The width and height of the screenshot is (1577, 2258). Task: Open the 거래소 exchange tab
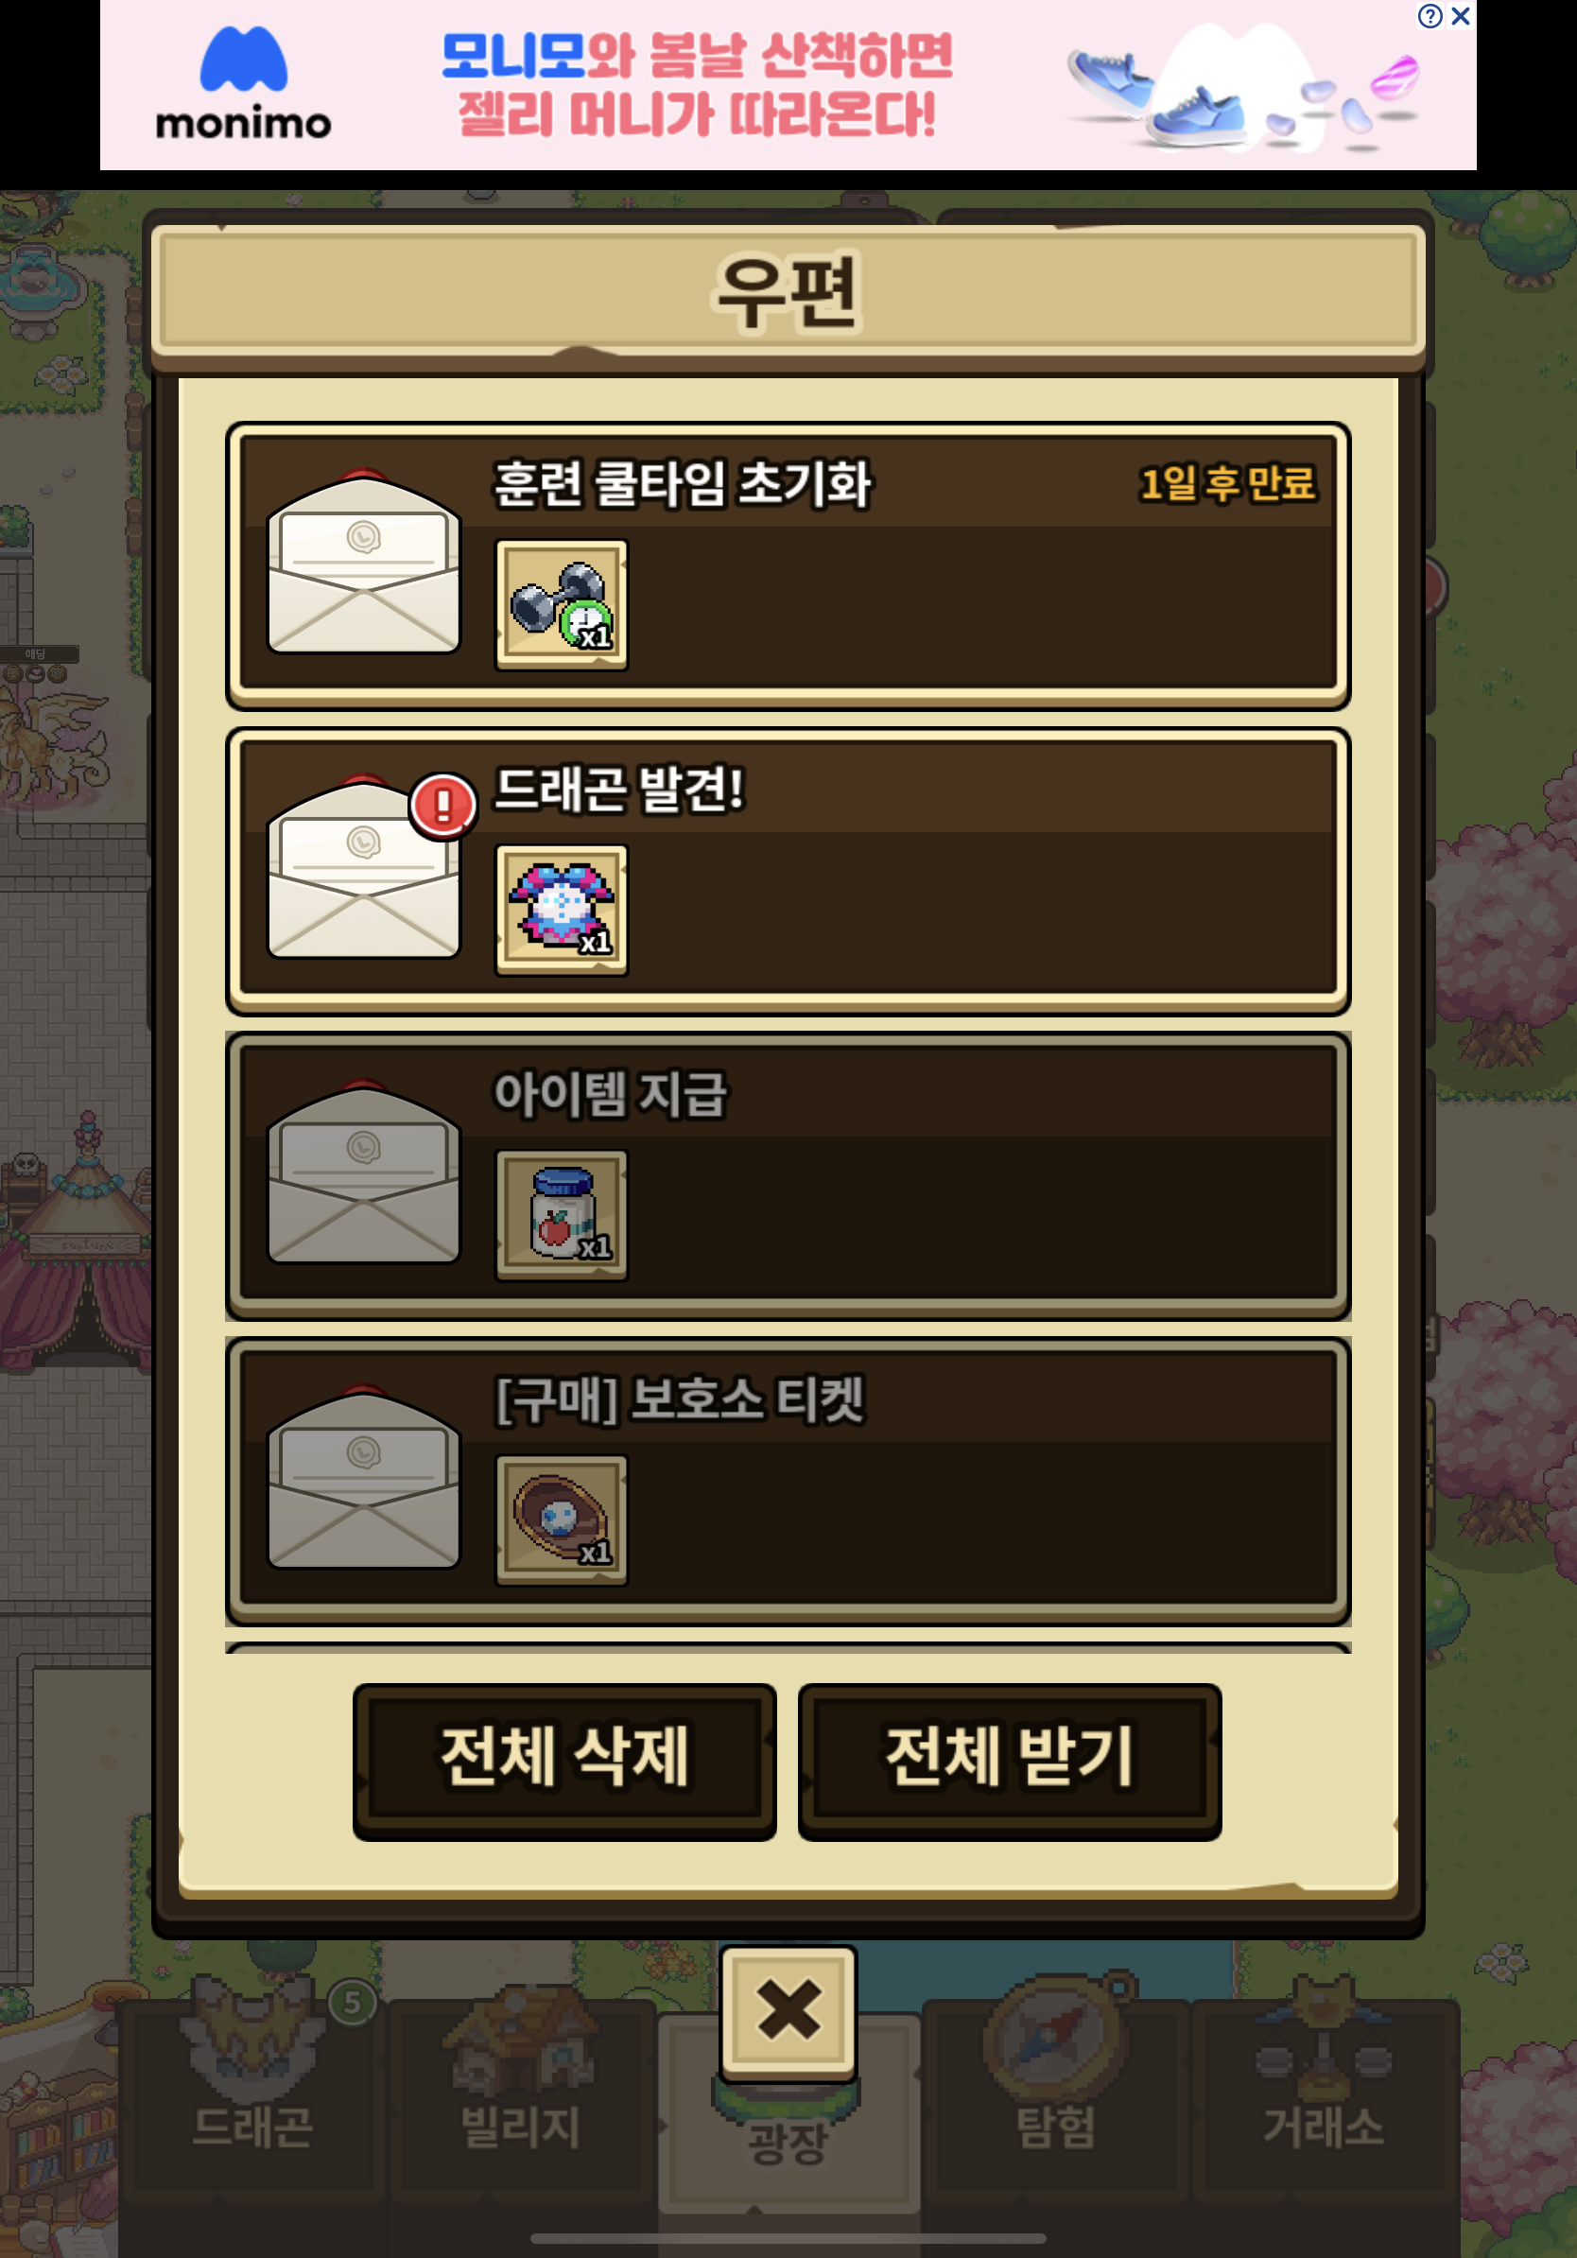pos(1324,2094)
